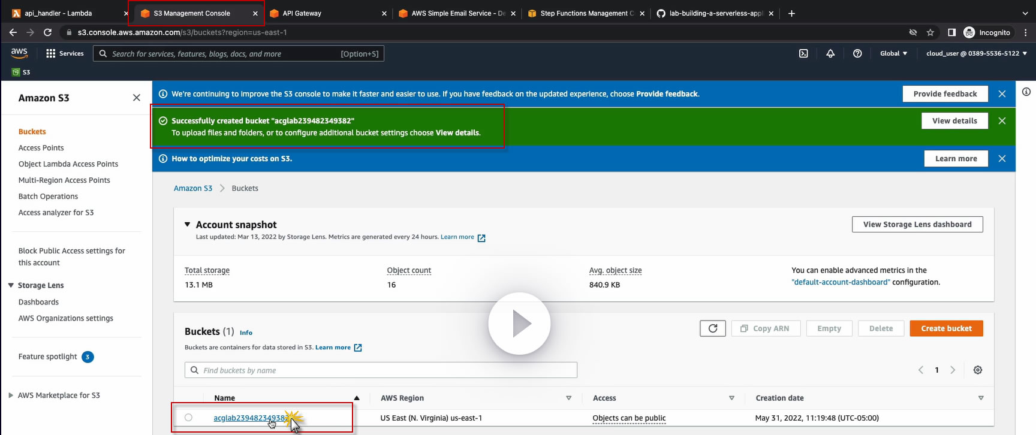Click the Amazon S3 breadcrumb link
Screen dimensions: 1036x435
[193, 188]
